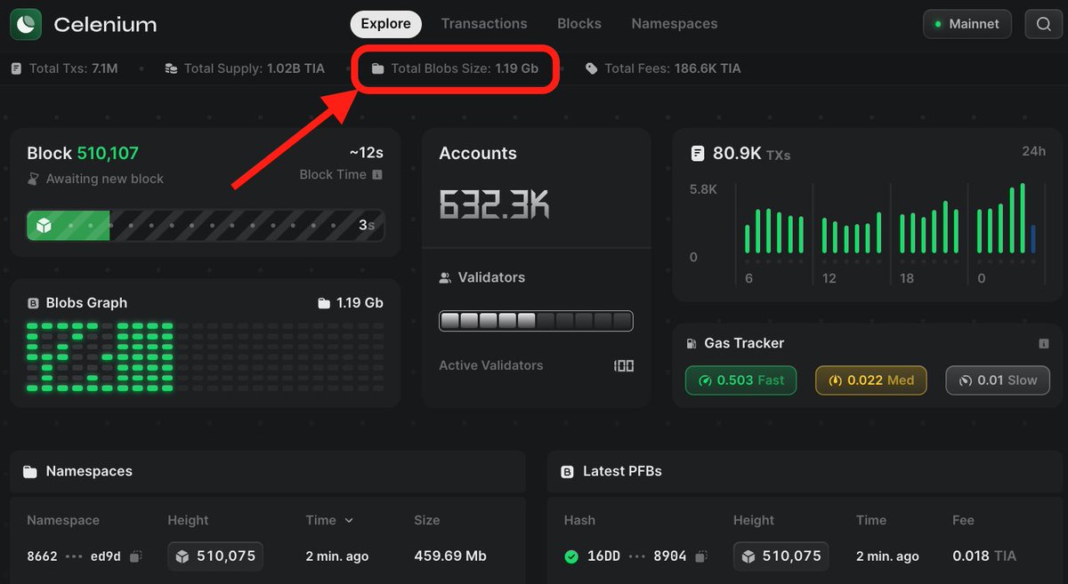Select the 0.503 Fast gas option

740,380
